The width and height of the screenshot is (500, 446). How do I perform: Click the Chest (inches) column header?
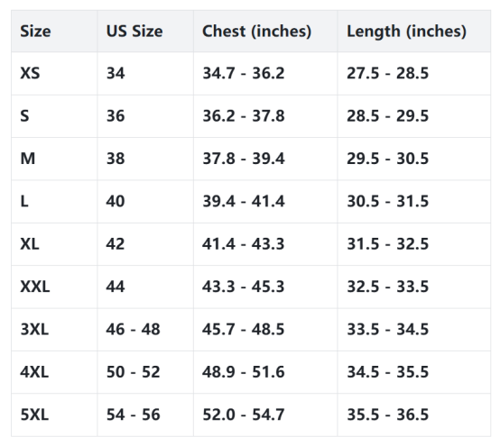pyautogui.click(x=256, y=32)
